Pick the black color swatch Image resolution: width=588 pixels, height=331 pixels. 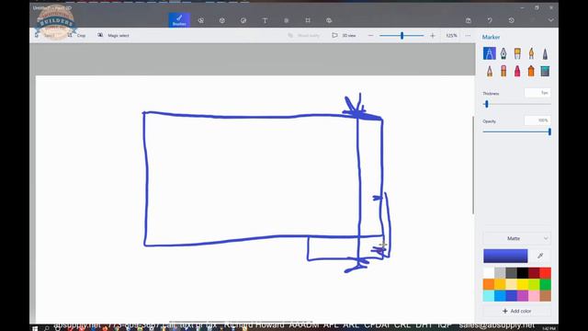[523, 273]
